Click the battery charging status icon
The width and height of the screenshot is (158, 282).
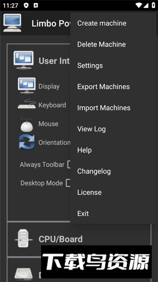pyautogui.click(x=153, y=5)
